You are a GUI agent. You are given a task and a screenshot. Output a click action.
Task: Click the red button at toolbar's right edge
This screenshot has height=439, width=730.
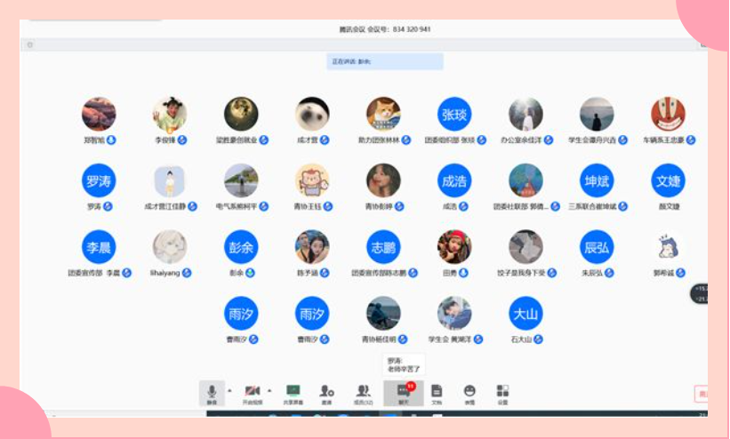coord(702,394)
